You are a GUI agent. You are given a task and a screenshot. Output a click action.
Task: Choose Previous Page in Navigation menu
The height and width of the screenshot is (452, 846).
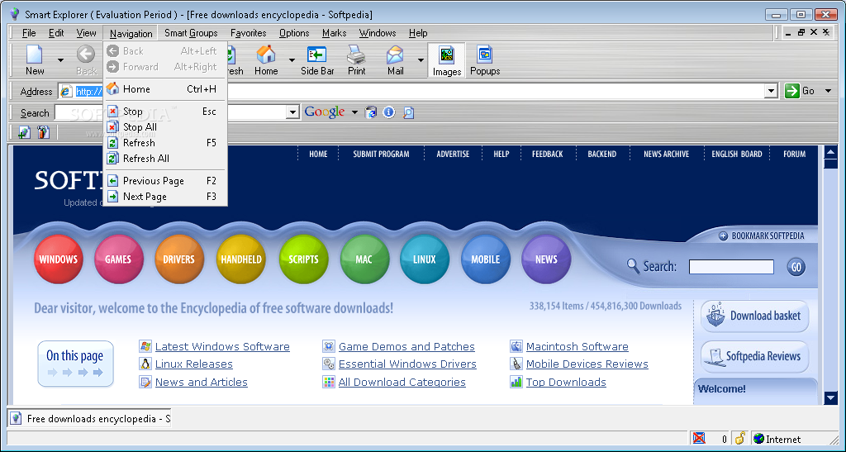(x=165, y=181)
